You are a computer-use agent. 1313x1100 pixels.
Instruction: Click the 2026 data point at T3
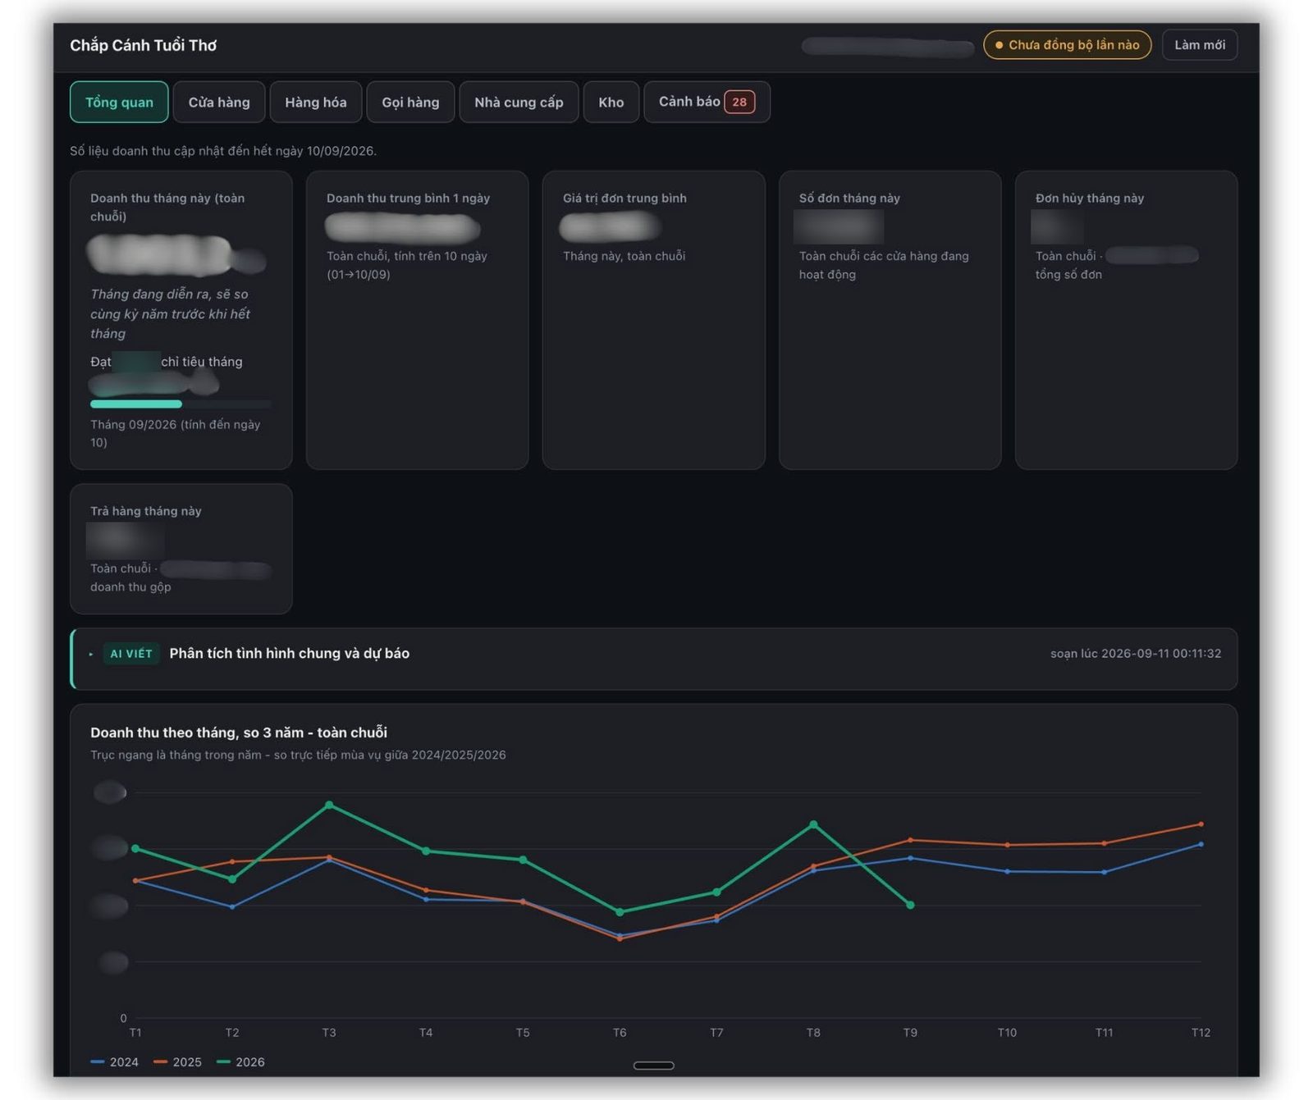point(329,805)
